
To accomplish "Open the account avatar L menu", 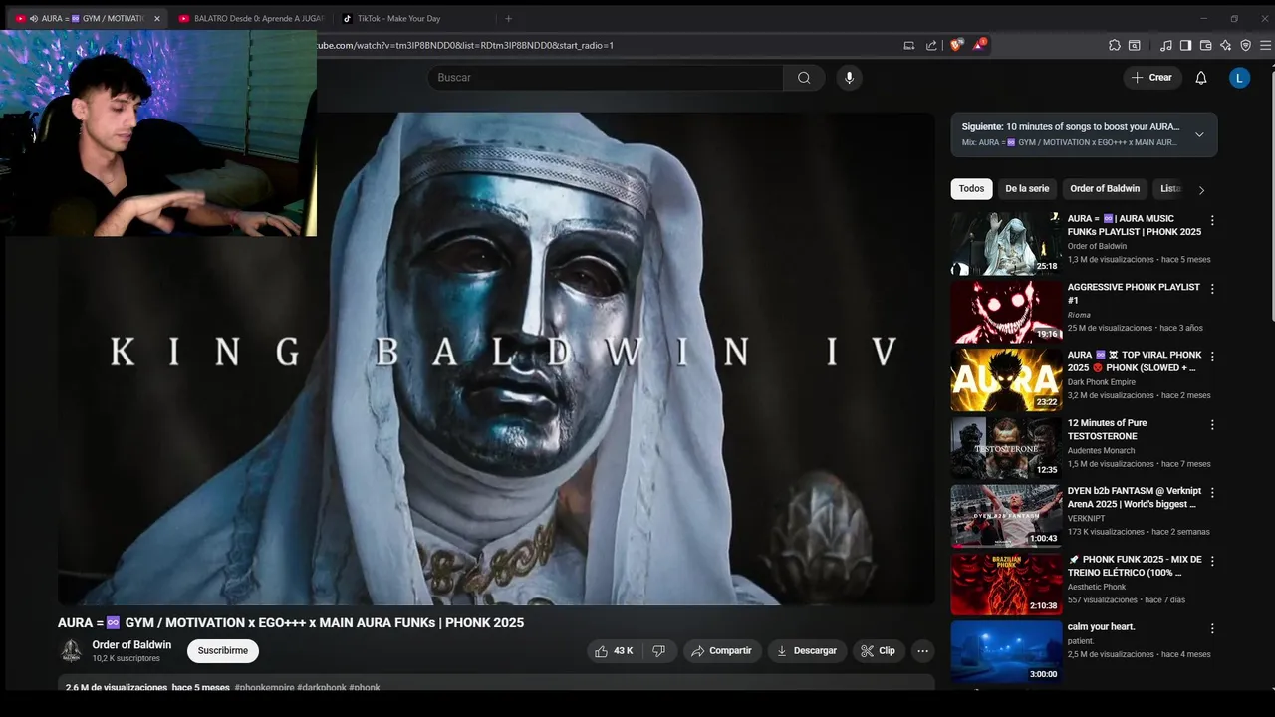I will (x=1239, y=78).
